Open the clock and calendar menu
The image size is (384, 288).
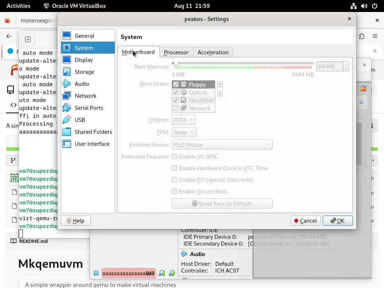click(x=192, y=6)
